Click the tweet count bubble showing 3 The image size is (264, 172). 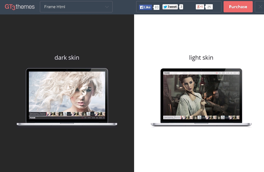point(181,7)
